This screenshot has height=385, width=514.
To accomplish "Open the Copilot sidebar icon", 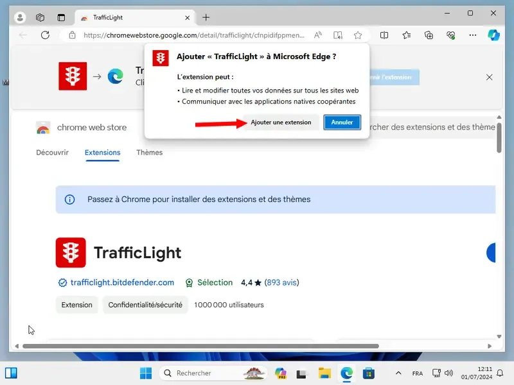I will coord(493,35).
